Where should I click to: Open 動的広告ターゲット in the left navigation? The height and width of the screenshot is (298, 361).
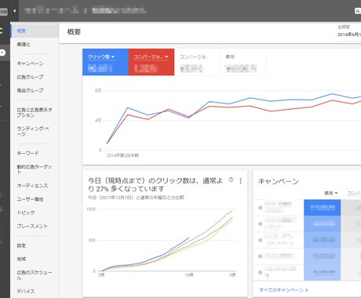click(35, 169)
